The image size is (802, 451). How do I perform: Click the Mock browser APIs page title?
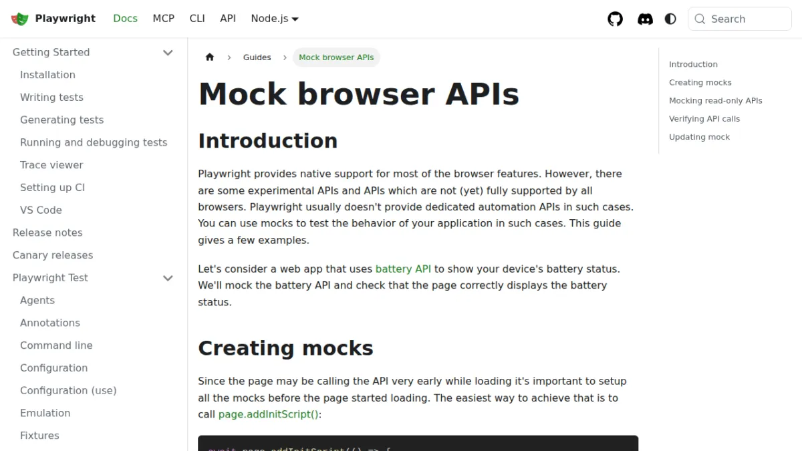[x=359, y=94]
